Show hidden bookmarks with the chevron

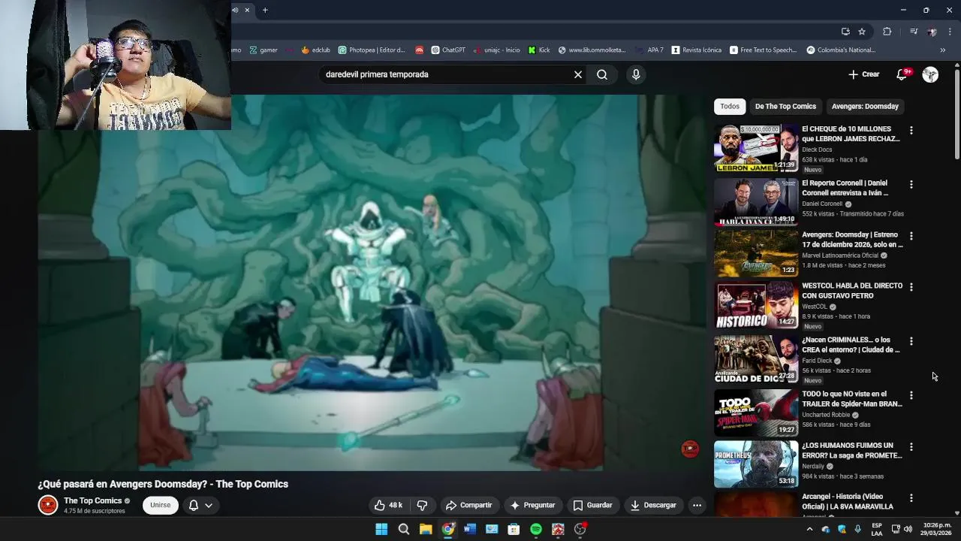coord(943,50)
